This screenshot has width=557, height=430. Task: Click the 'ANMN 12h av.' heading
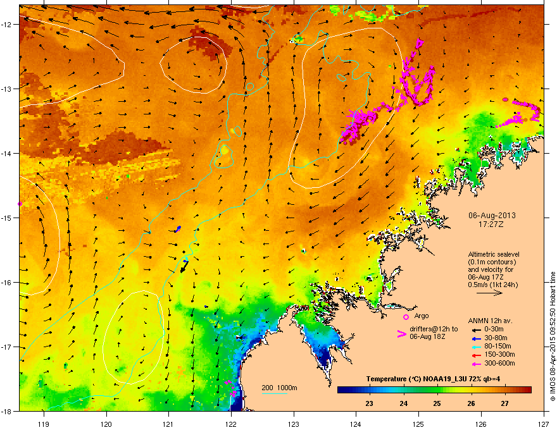coord(490,321)
